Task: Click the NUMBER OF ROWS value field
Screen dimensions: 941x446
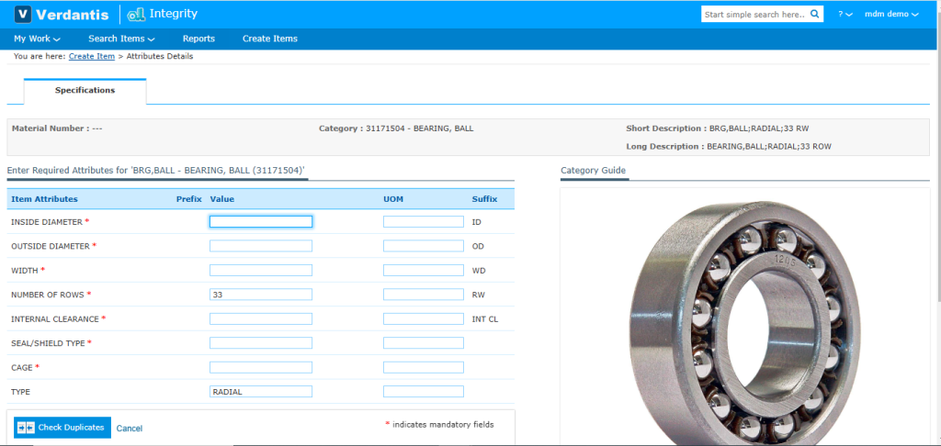Action: [x=261, y=295]
